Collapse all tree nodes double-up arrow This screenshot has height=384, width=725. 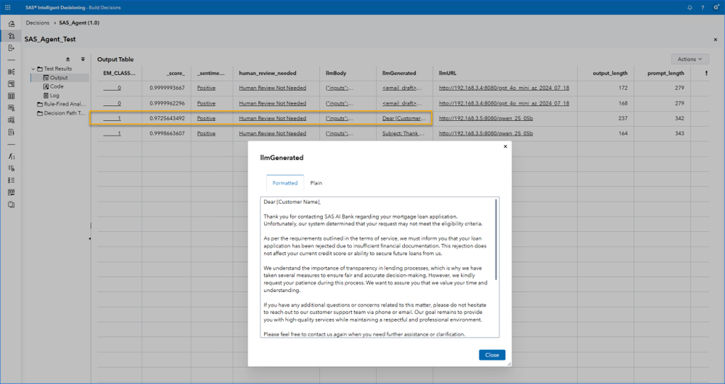pos(68,59)
